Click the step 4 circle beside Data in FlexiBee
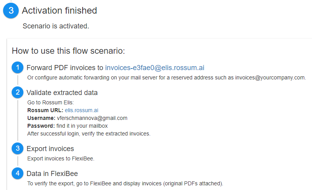Image resolution: width=312 pixels, height=190 pixels. (18, 173)
